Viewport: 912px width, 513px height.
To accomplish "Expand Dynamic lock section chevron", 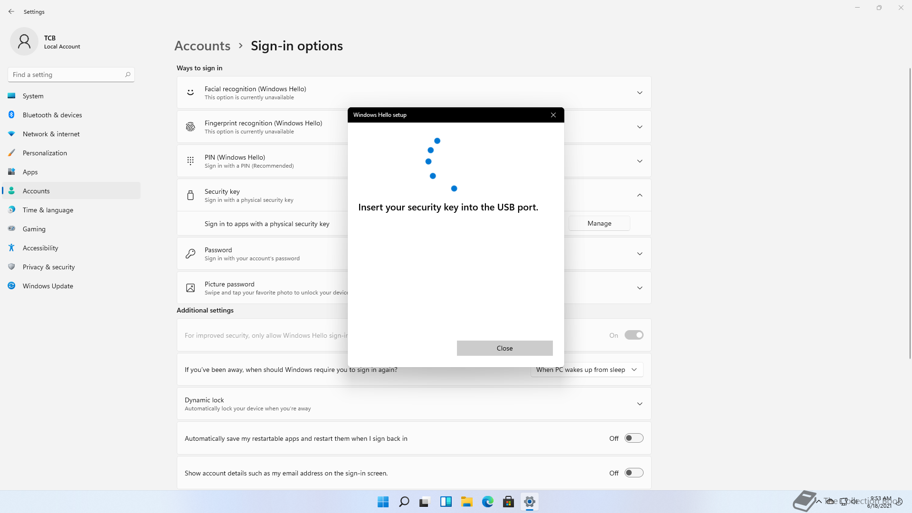I will click(x=640, y=404).
